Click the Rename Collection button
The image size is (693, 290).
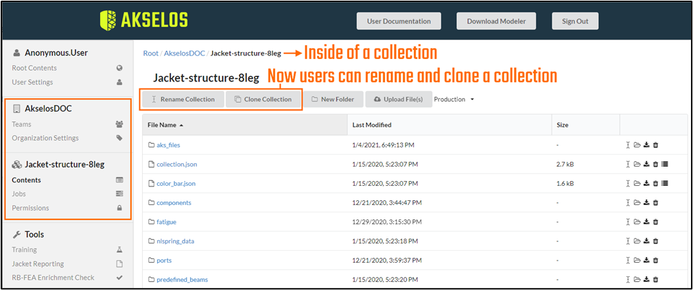coord(183,99)
